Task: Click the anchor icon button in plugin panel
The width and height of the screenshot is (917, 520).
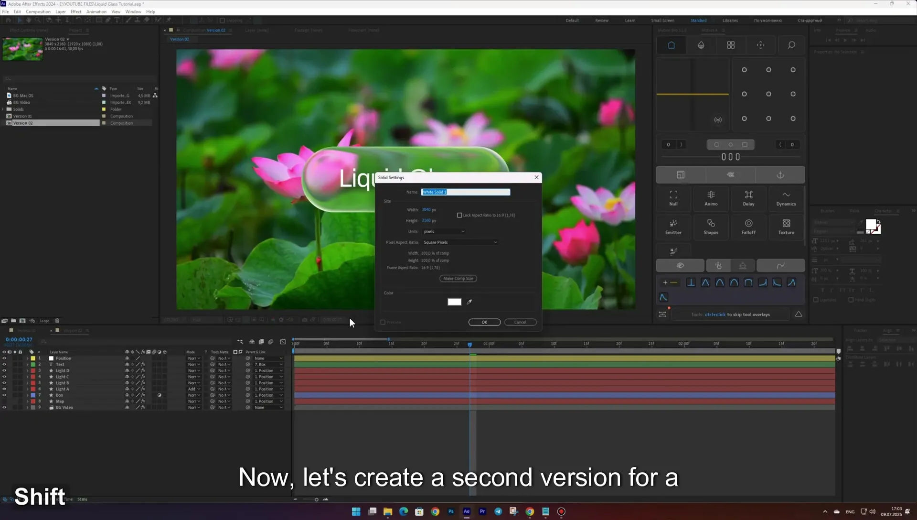Action: (780, 175)
